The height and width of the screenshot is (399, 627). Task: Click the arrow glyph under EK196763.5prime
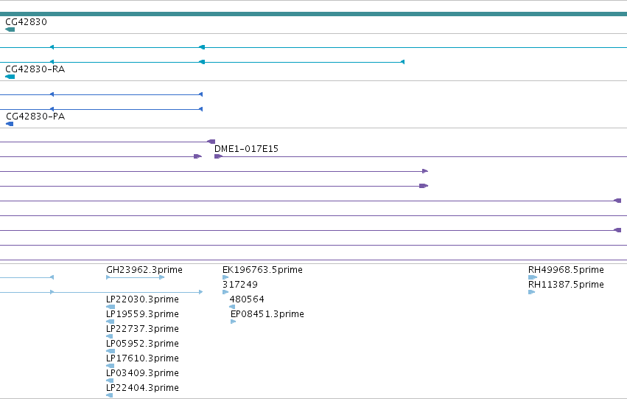tap(225, 277)
